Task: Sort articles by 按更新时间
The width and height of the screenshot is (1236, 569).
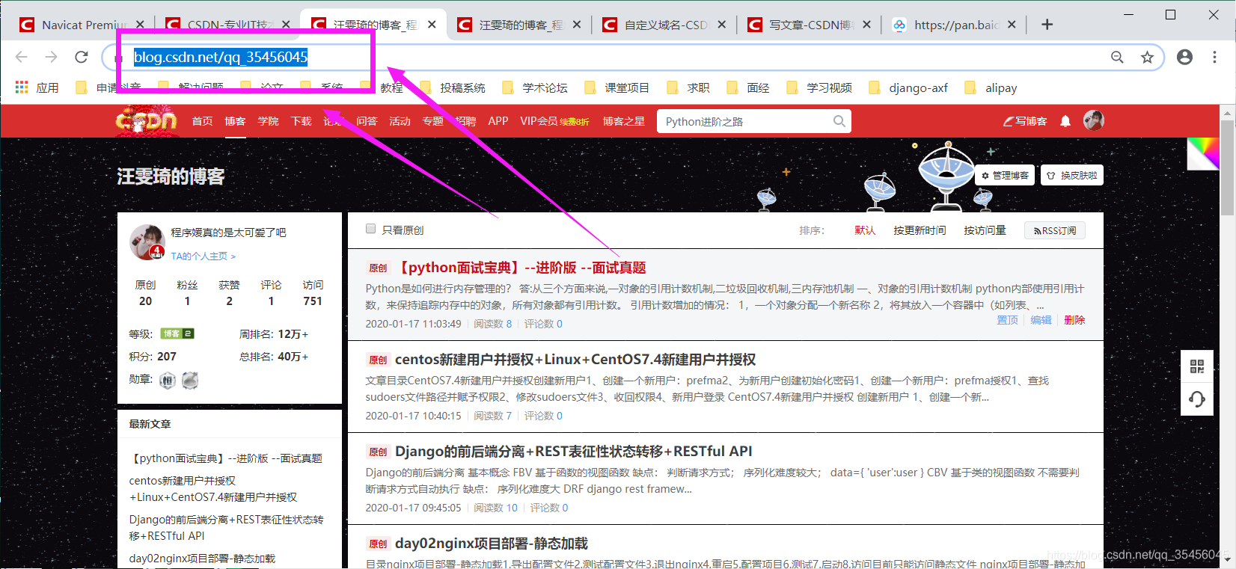Action: (920, 230)
